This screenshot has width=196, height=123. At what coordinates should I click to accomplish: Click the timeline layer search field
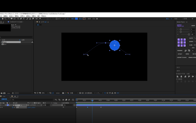point(32,100)
